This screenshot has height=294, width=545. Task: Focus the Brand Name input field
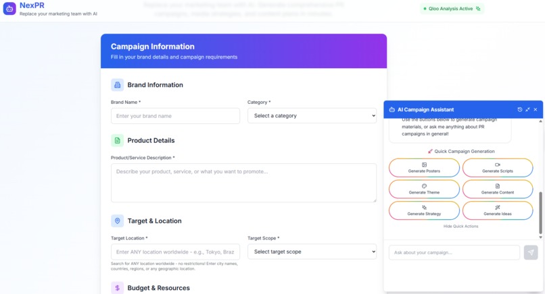[175, 116]
